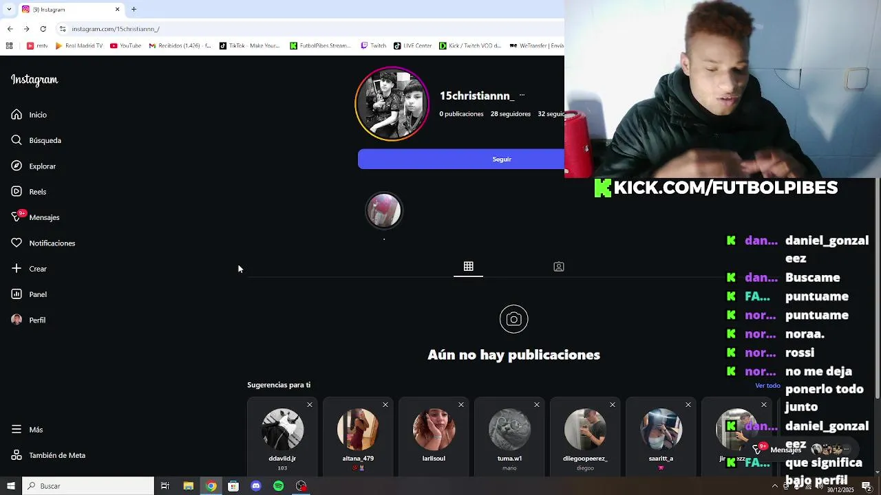The height and width of the screenshot is (495, 881).
Task: Open LIVE Center bookmark
Action: pyautogui.click(x=413, y=46)
